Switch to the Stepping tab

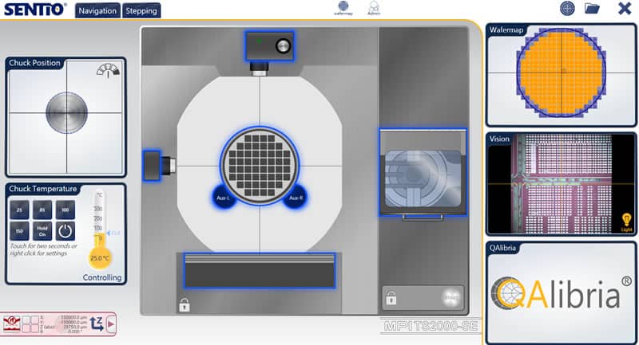[141, 10]
